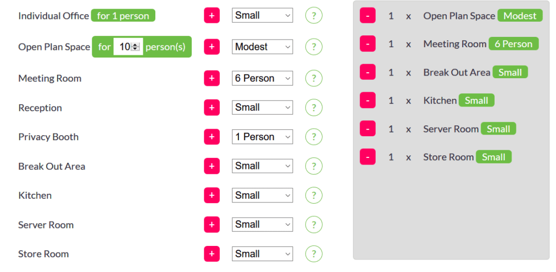Screen dimensions: 556x272
Task: Remove Server Room Small with minus button
Action: click(x=368, y=129)
